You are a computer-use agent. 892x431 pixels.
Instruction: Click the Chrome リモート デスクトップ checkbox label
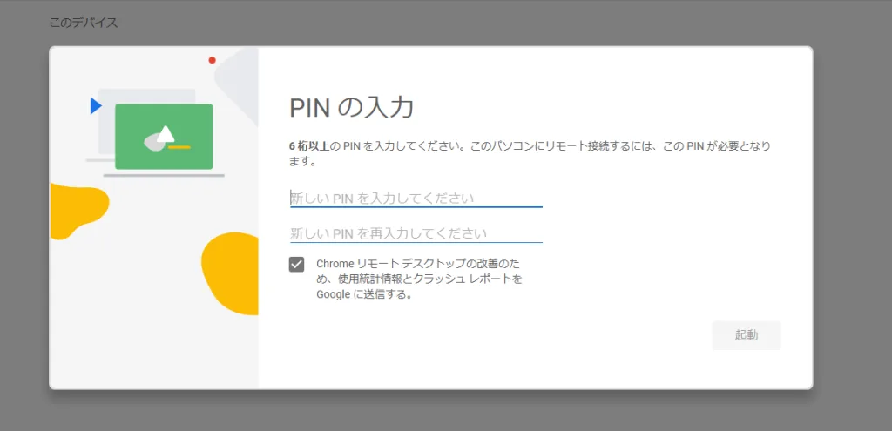[419, 279]
